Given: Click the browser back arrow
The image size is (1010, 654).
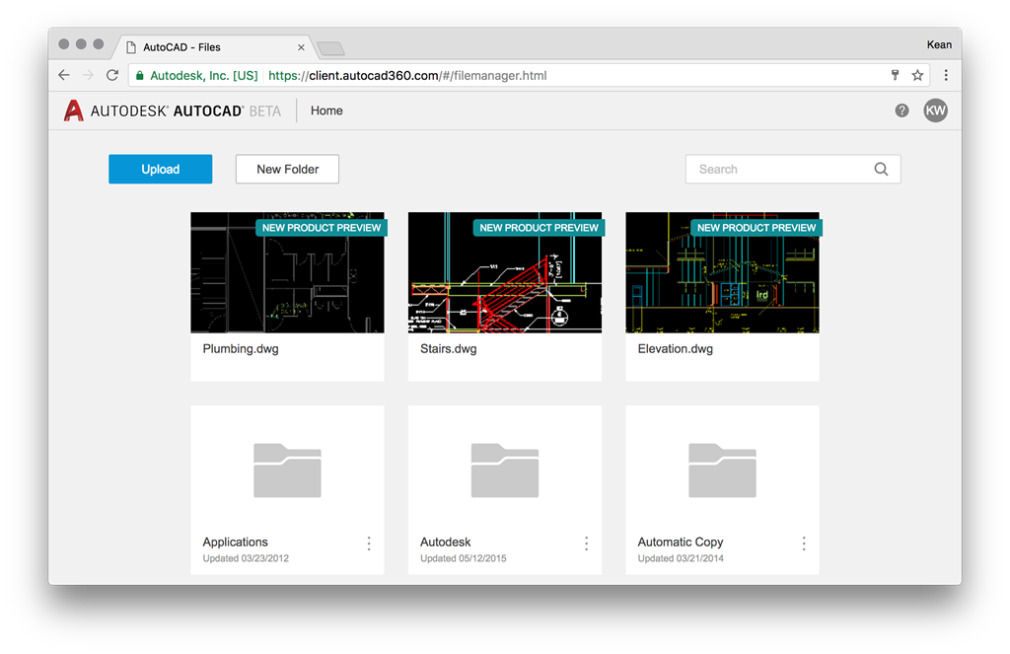Looking at the screenshot, I should click(x=64, y=75).
